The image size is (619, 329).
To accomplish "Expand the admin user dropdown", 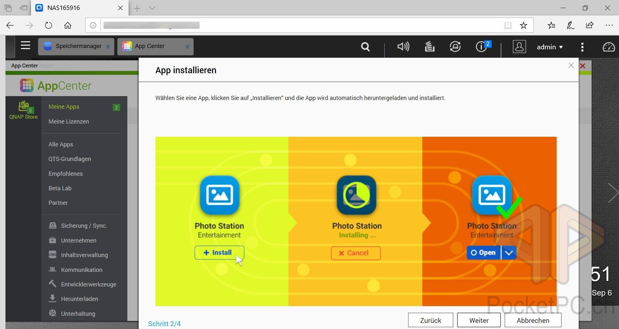I will 550,47.
